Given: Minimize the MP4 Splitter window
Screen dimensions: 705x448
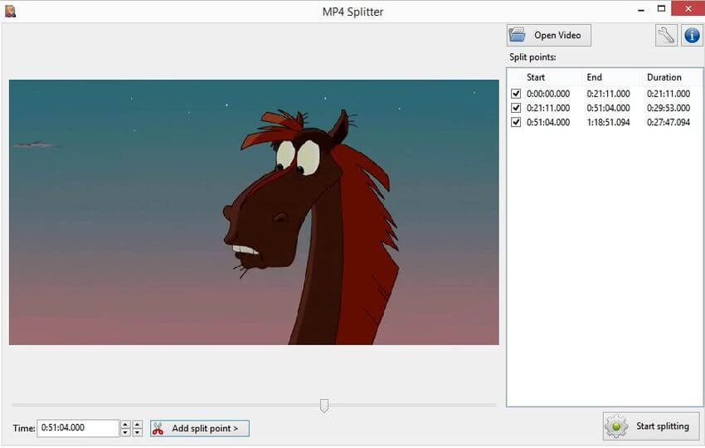Looking at the screenshot, I should [641, 10].
